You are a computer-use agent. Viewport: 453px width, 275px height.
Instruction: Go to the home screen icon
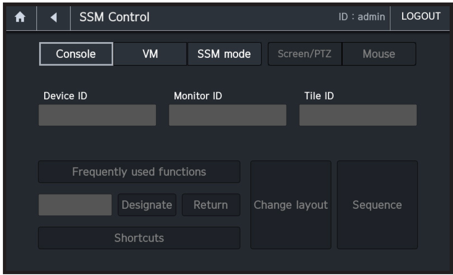click(20, 17)
